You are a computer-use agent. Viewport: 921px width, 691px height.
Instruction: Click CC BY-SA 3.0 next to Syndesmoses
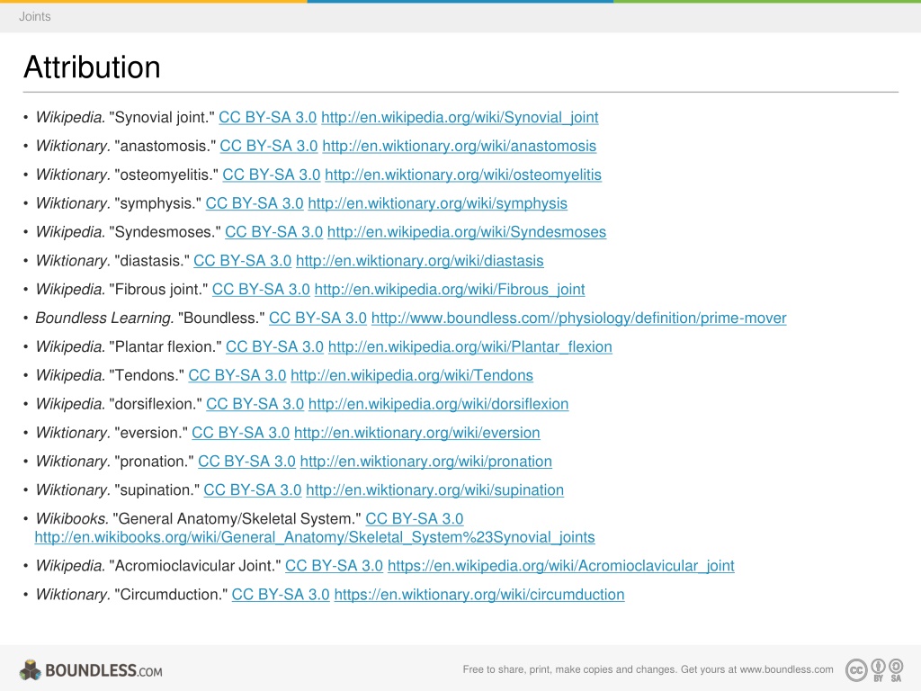pyautogui.click(x=273, y=232)
